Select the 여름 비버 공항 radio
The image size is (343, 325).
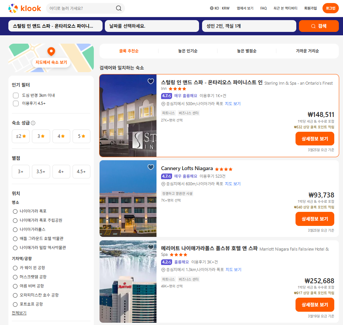15,286
